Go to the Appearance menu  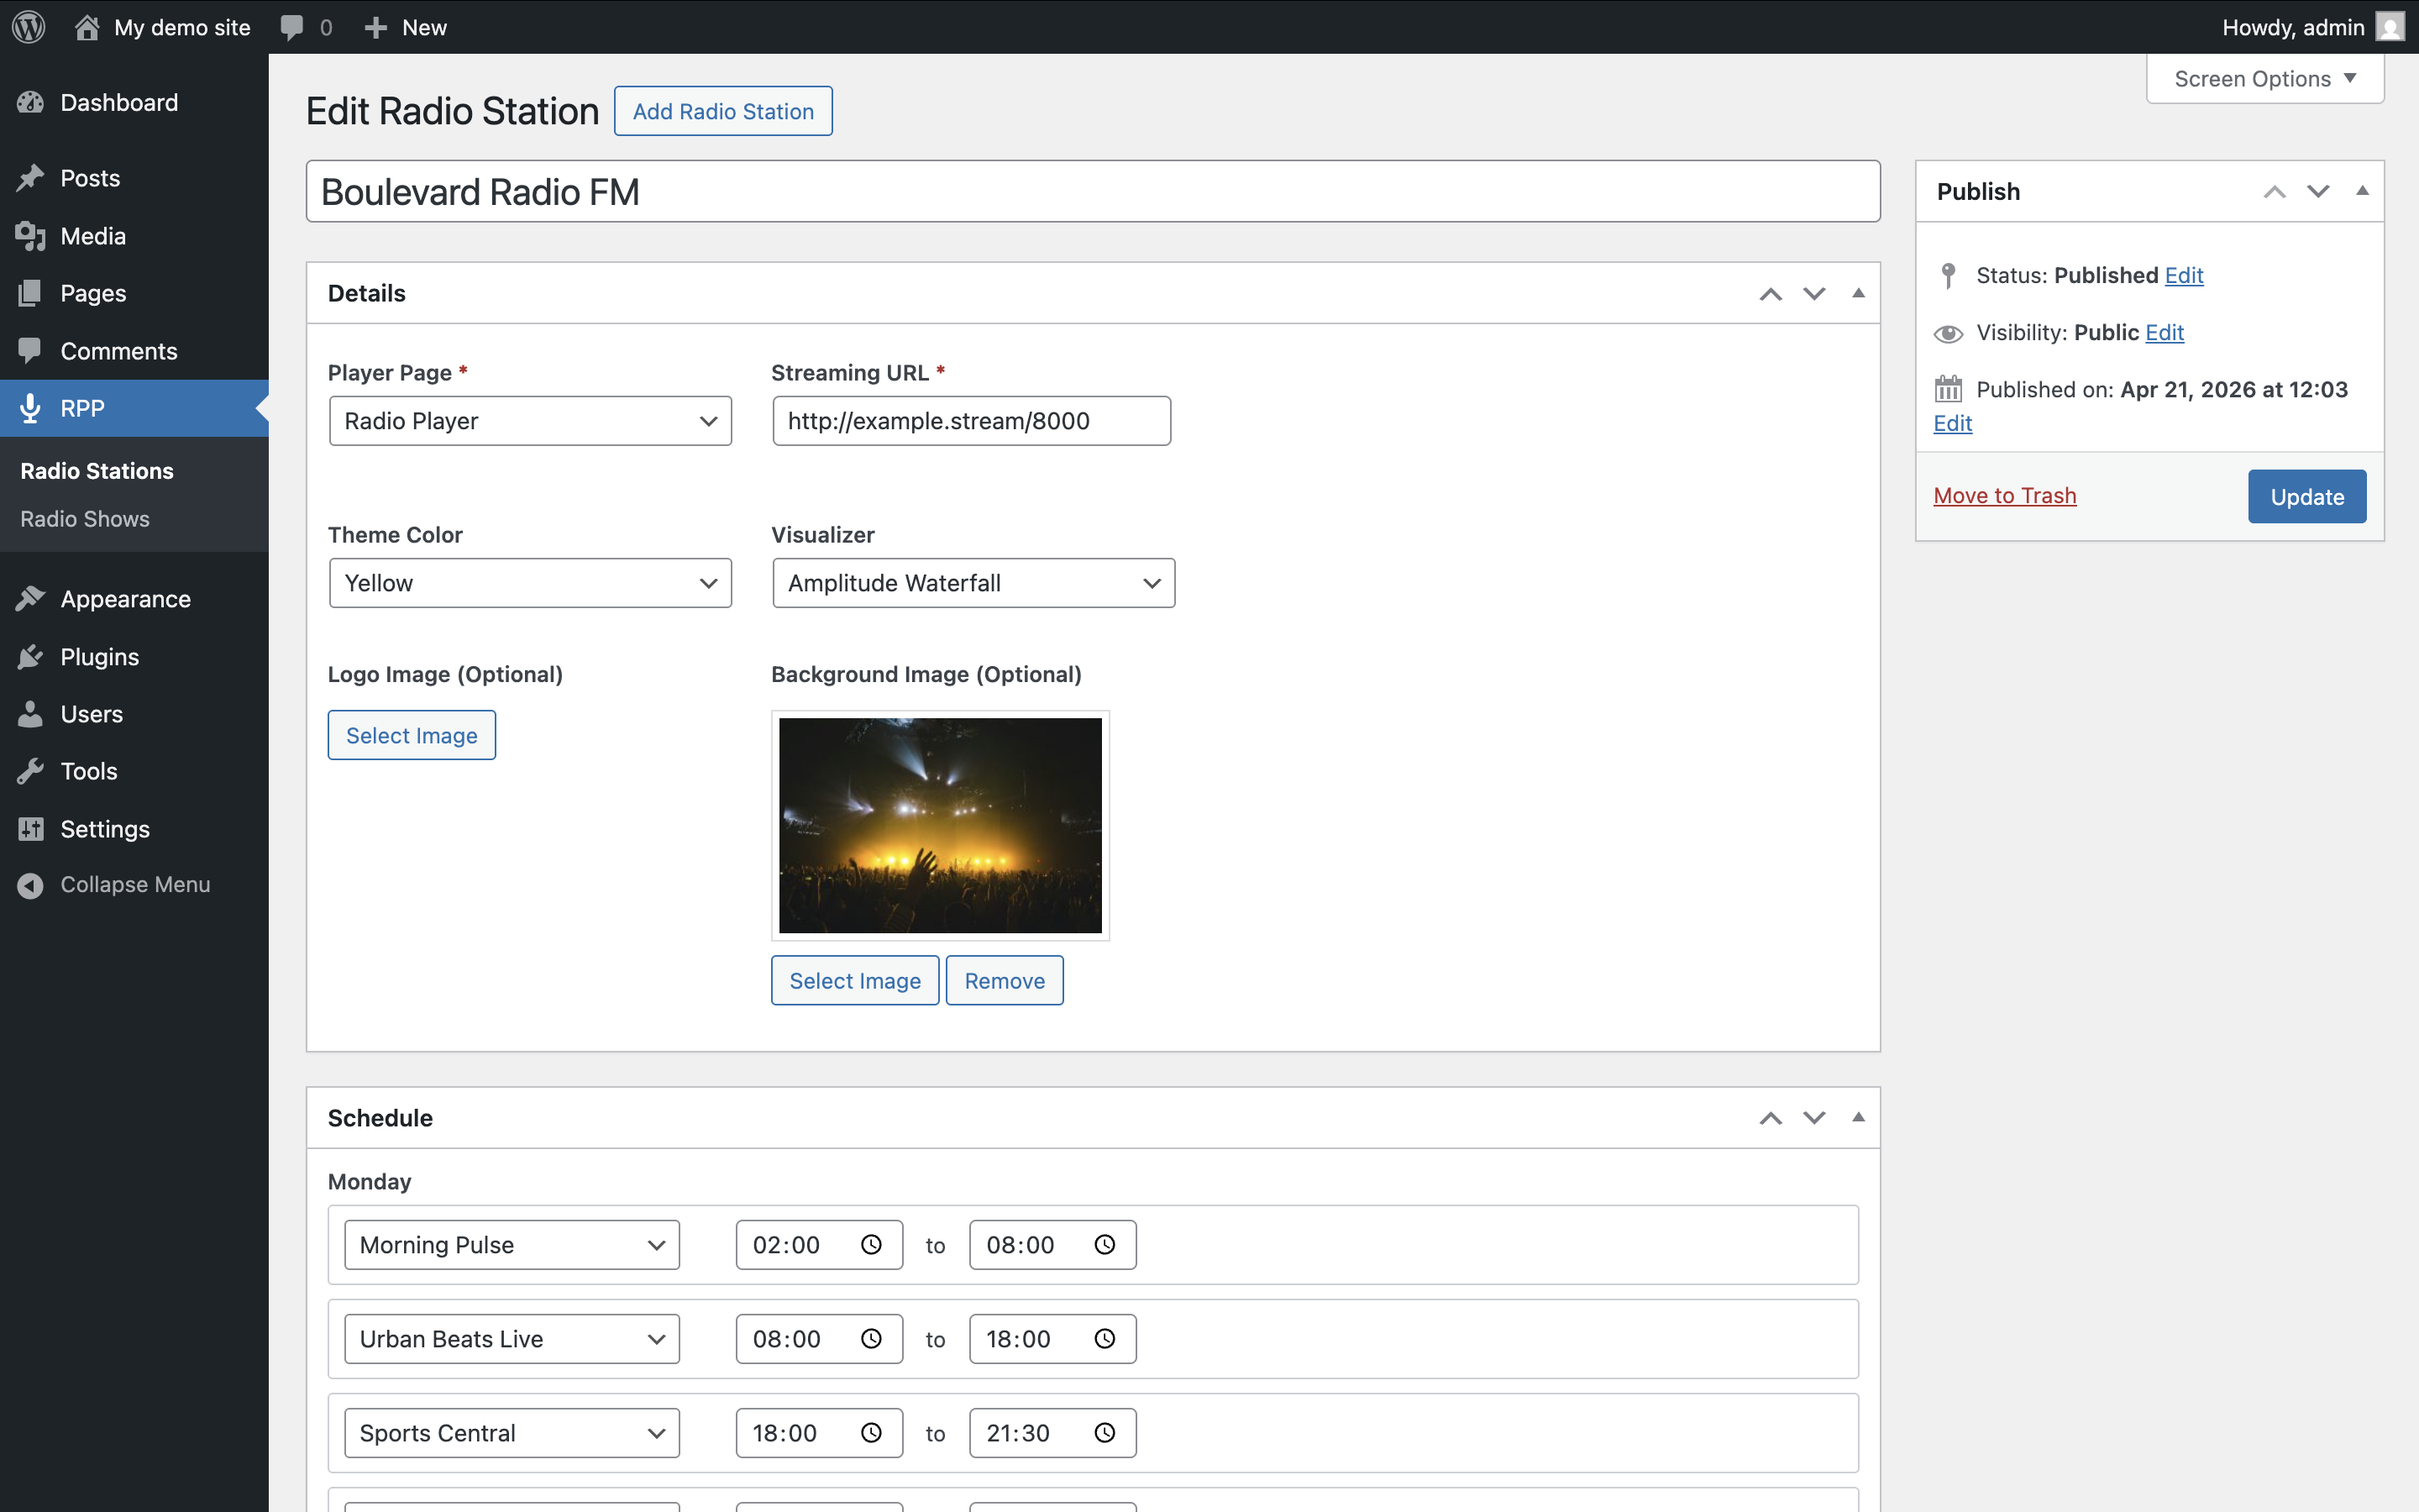pos(125,599)
